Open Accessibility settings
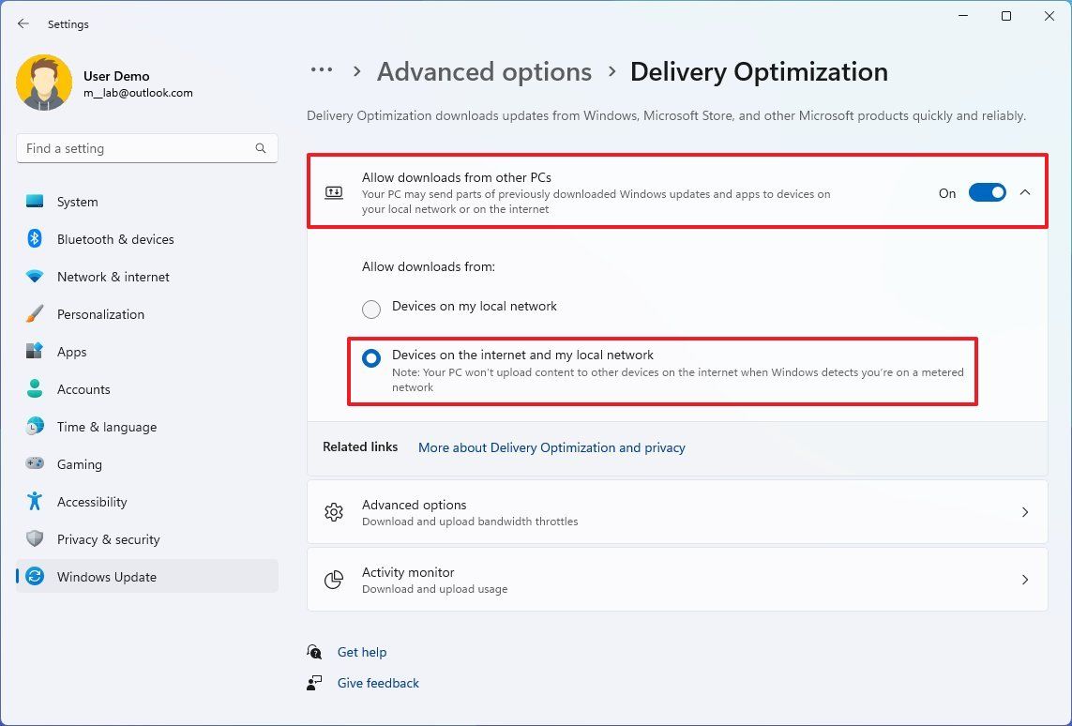The height and width of the screenshot is (726, 1072). coord(147,502)
